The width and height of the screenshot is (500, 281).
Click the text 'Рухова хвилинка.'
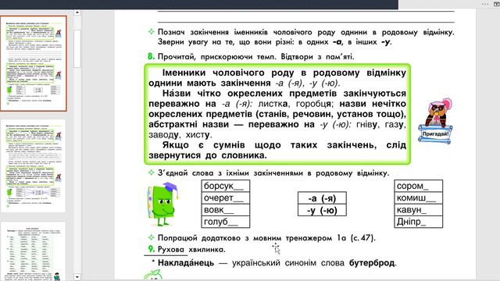point(191,250)
